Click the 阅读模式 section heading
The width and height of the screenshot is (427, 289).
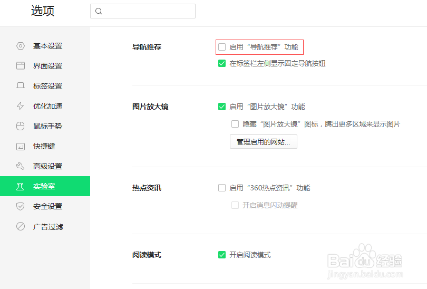pos(147,255)
